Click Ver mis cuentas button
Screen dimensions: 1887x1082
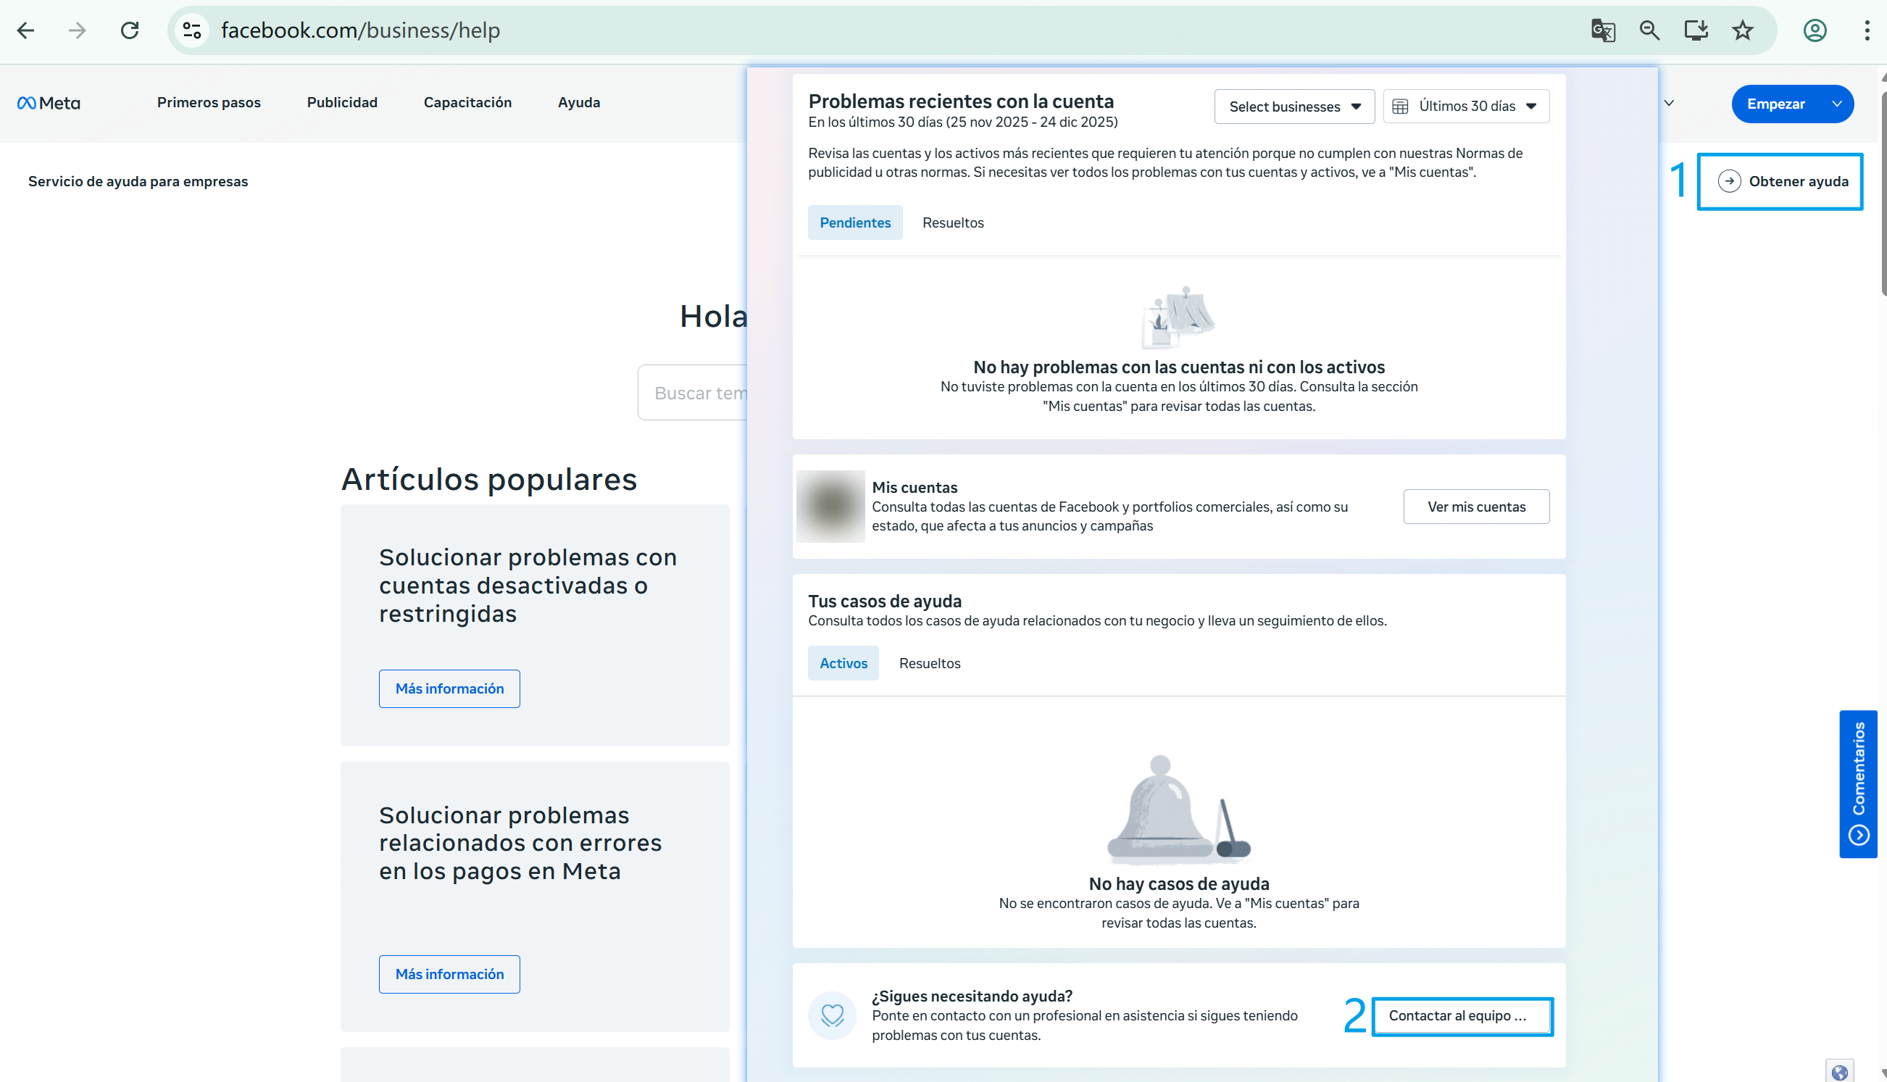point(1475,507)
